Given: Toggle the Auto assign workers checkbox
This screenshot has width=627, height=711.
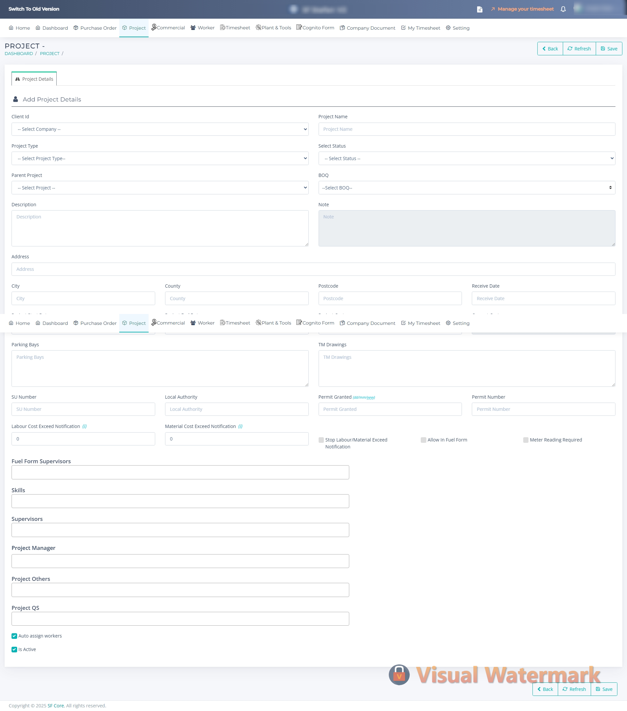Looking at the screenshot, I should tap(14, 636).
